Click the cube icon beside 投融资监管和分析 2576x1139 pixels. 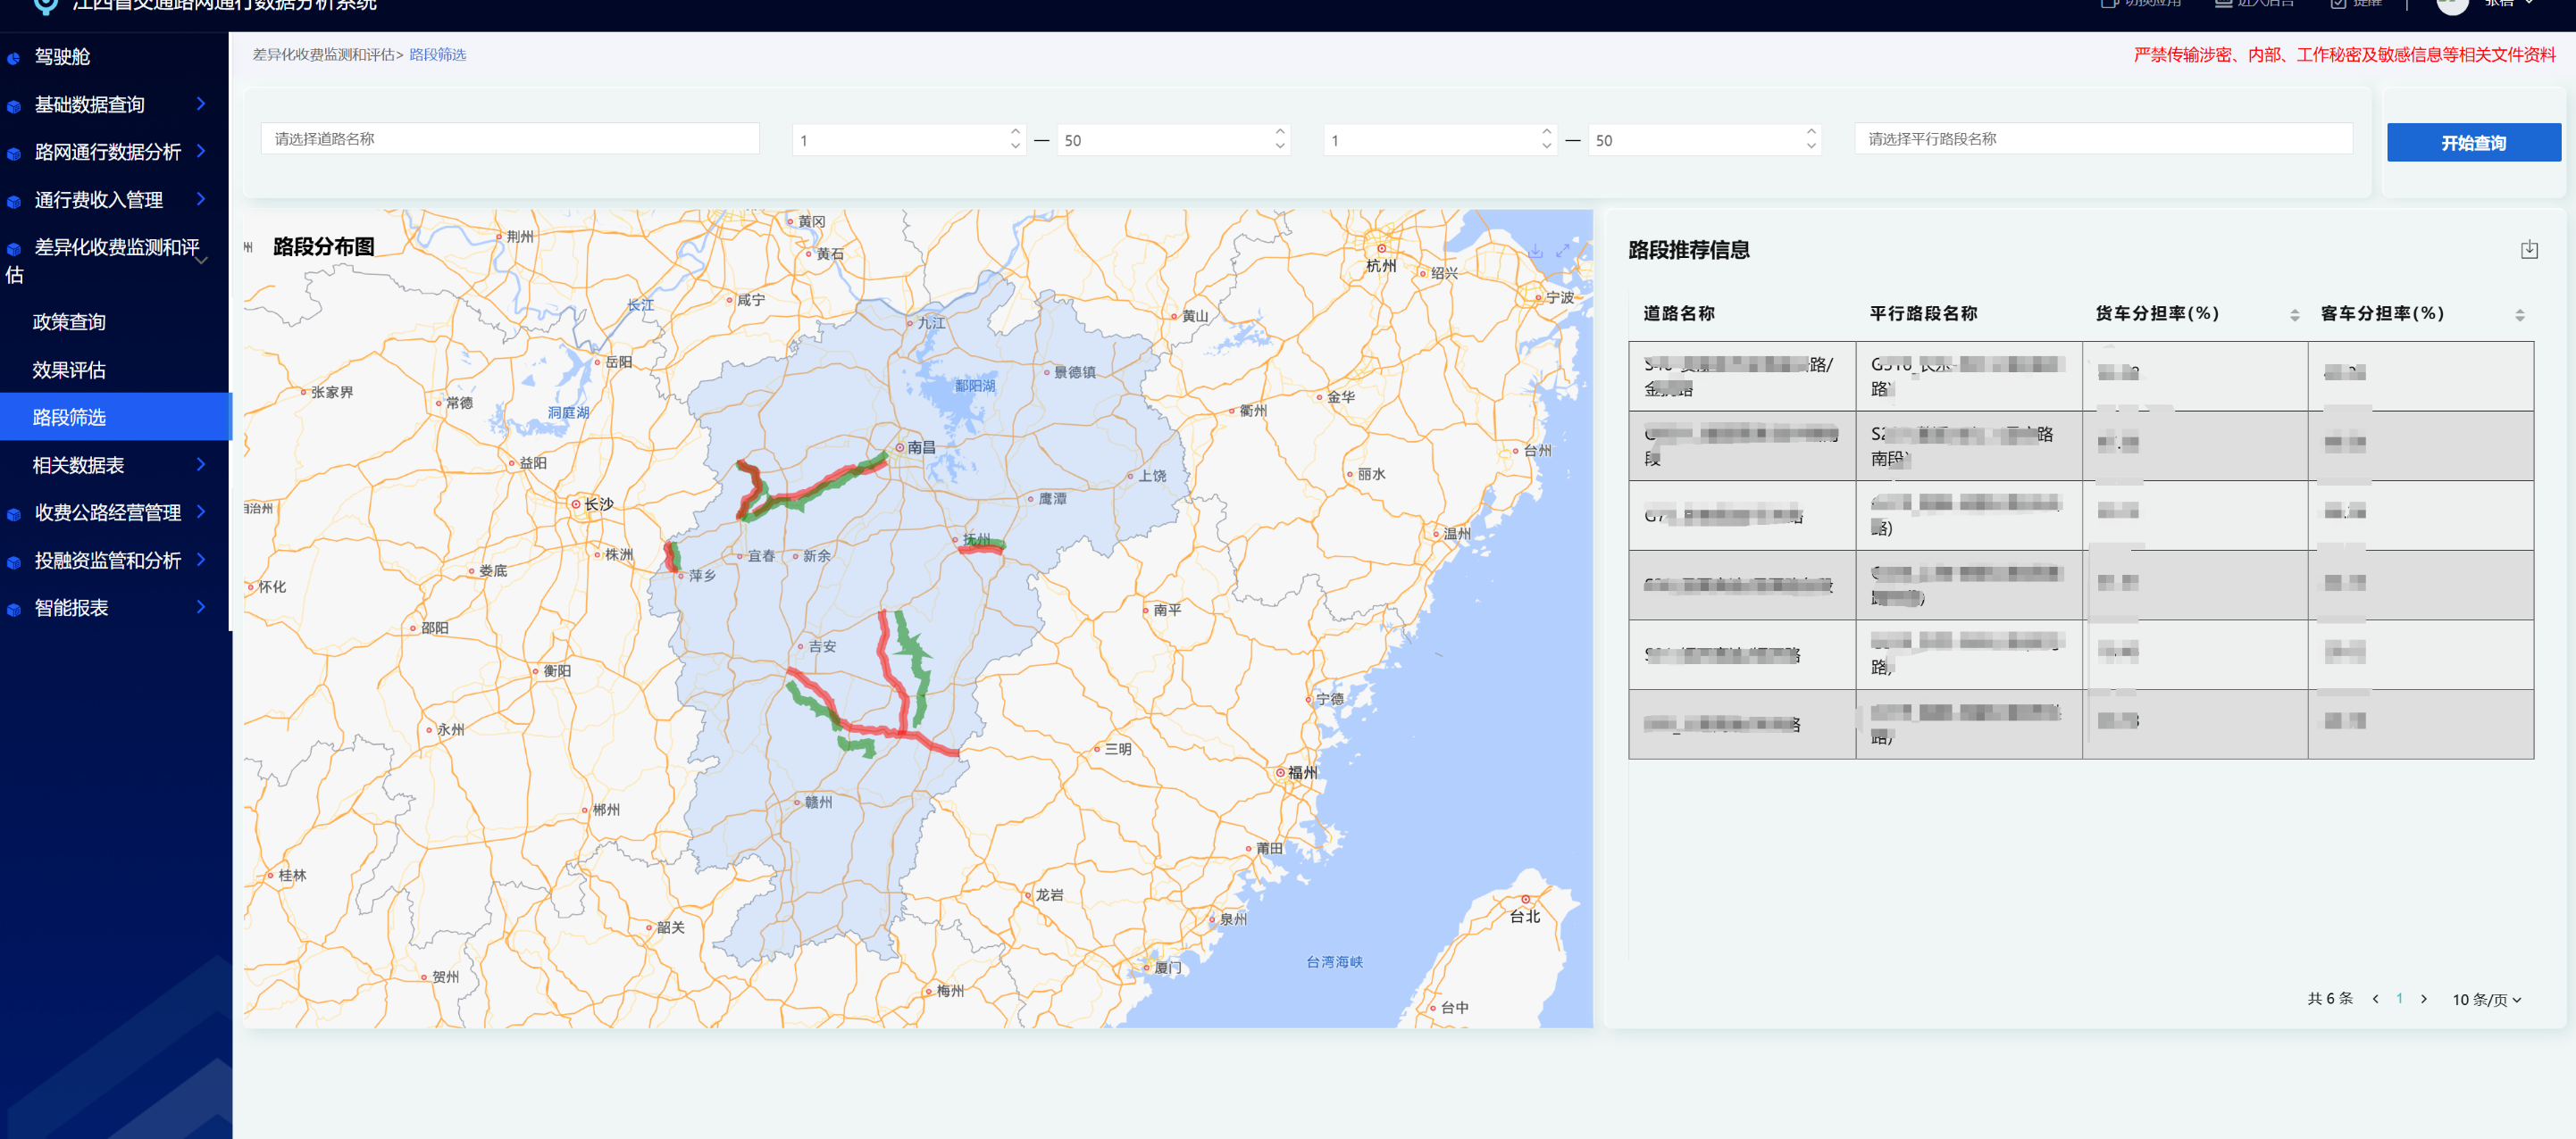14,562
